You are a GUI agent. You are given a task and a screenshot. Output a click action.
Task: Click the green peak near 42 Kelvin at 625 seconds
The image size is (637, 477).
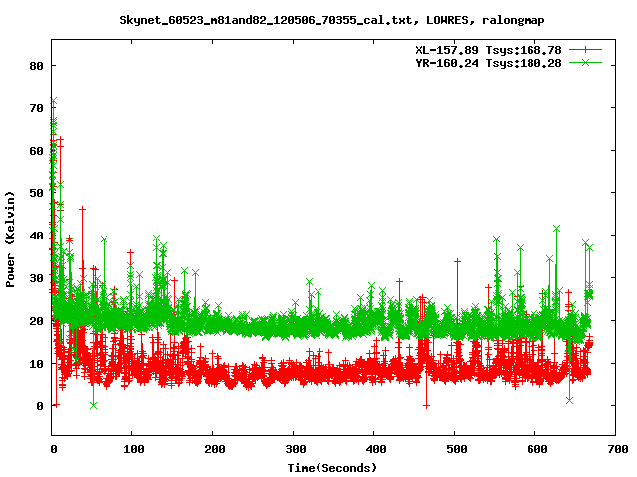pyautogui.click(x=556, y=229)
